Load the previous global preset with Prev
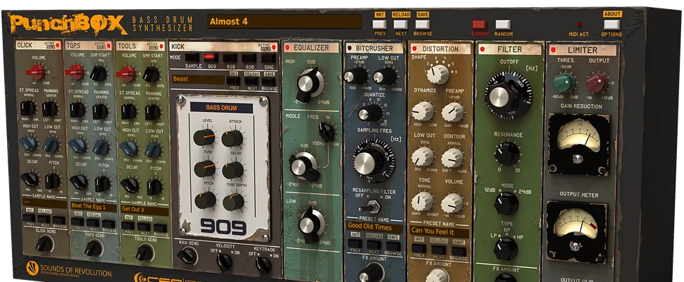This screenshot has height=282, width=684. point(380,25)
